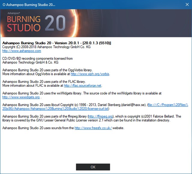Click the OK button
192x174 pixels.
click(x=93, y=167)
